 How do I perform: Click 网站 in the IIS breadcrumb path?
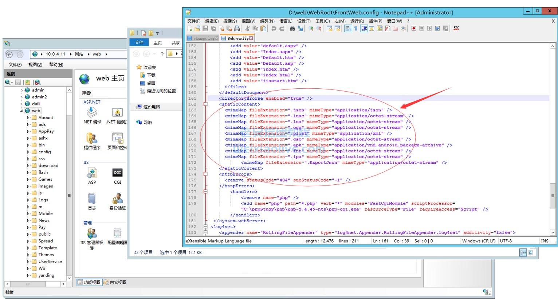[x=79, y=54]
